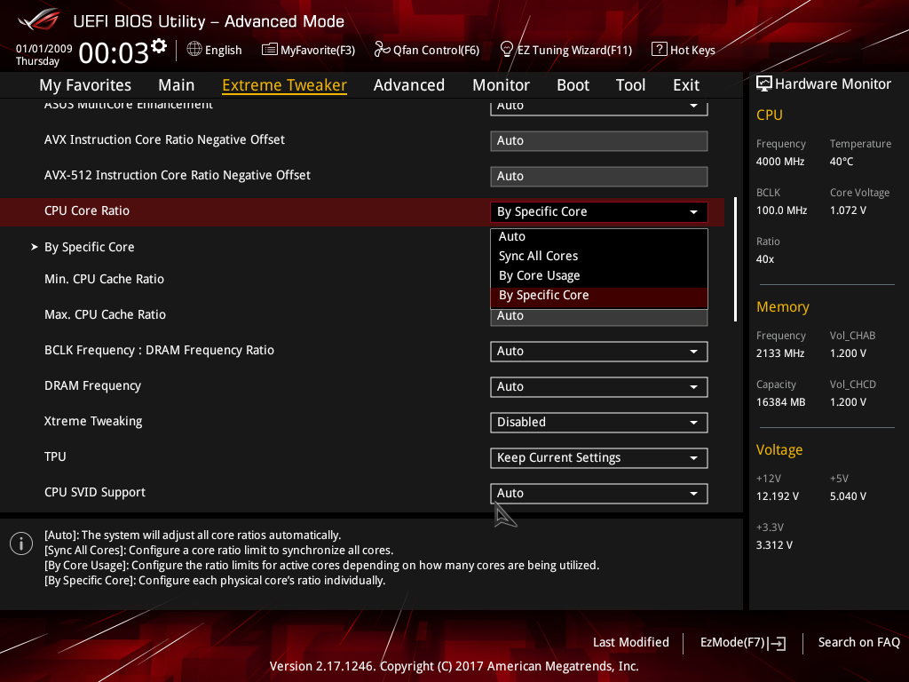This screenshot has width=909, height=682.
Task: Click CPU frequency 4000 MHz value
Action: [780, 162]
